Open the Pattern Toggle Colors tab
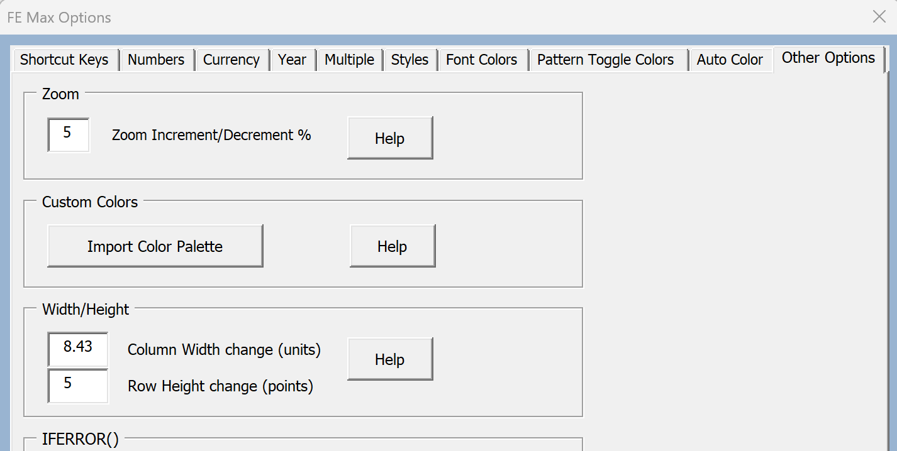This screenshot has height=451, width=897. click(x=605, y=60)
